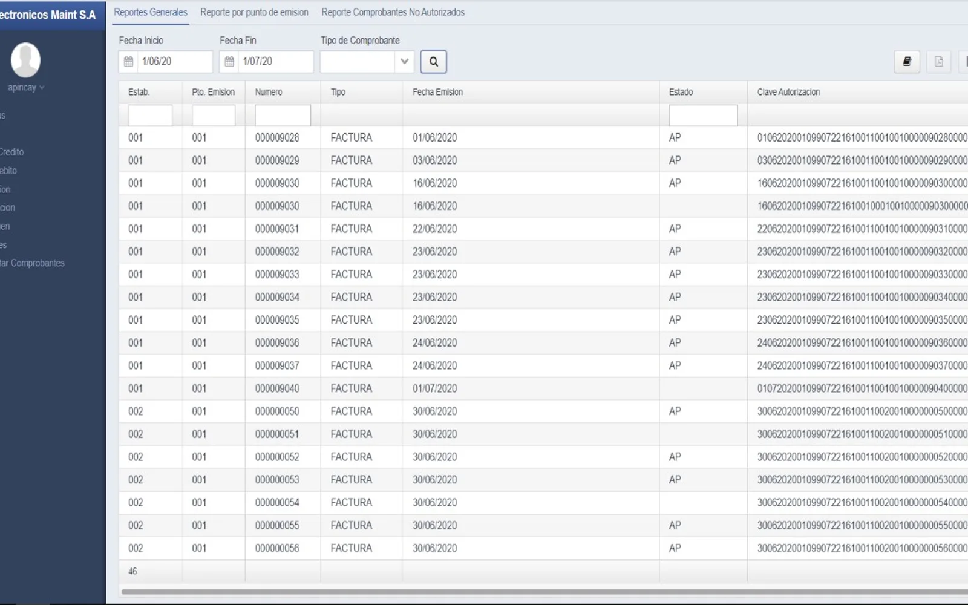Viewport: 968px width, 605px height.
Task: Click emission date 01/07/2020
Action: [434, 388]
